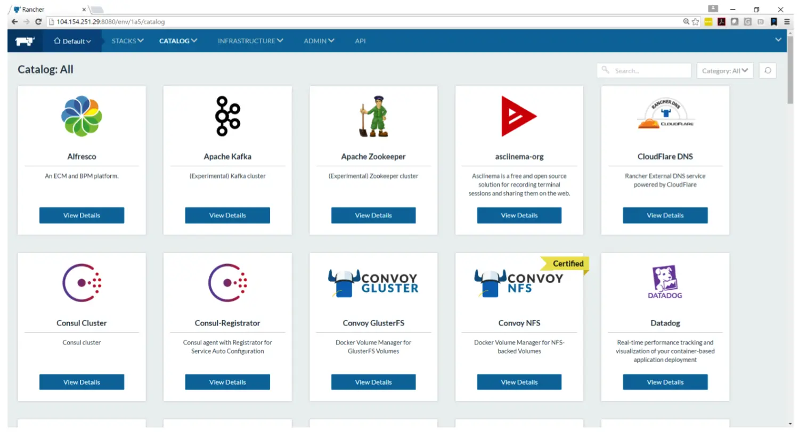Image resolution: width=799 pixels, height=432 pixels.
Task: Click the Datadog dog logo
Action: (665, 282)
